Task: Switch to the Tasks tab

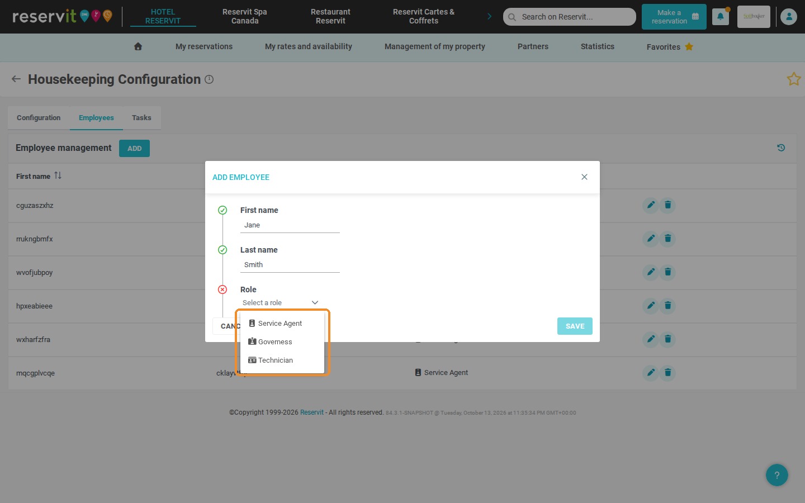Action: pyautogui.click(x=141, y=118)
